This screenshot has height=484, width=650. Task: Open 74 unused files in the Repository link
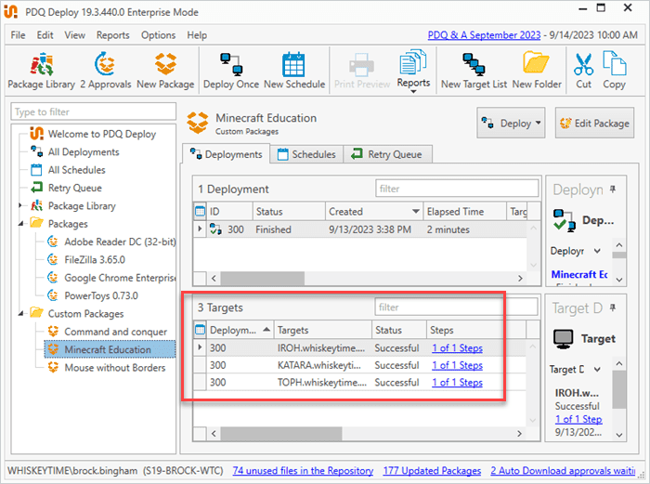pyautogui.click(x=303, y=471)
